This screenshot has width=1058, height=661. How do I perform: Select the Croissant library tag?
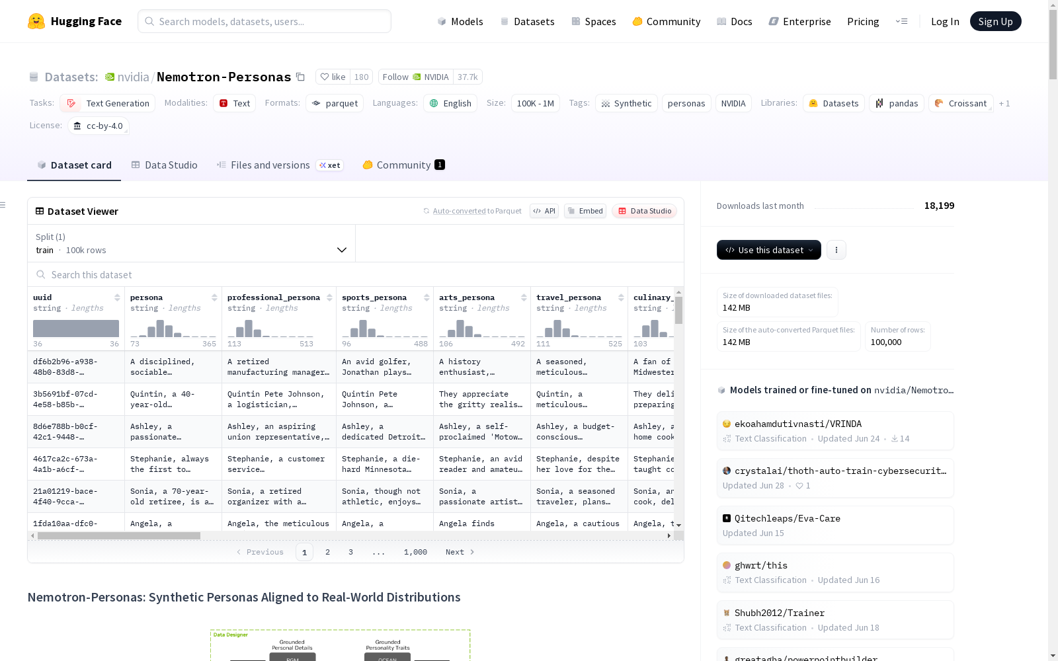tap(961, 103)
